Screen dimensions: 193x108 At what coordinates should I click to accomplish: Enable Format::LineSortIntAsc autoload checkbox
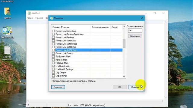(53, 40)
